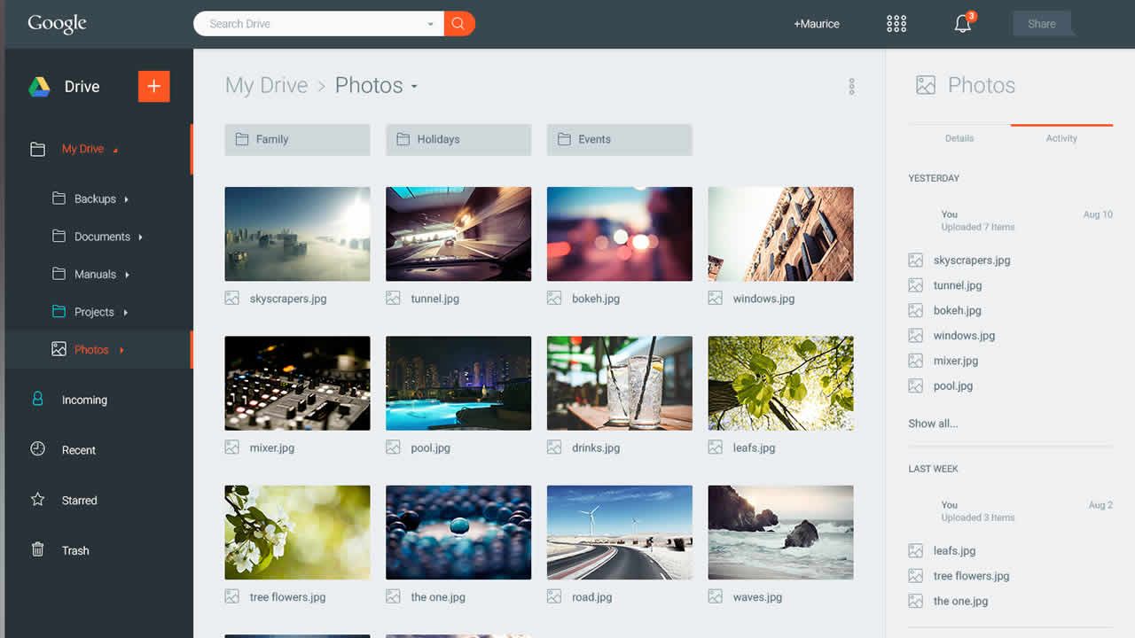Expand the Documents folder arrow
This screenshot has width=1135, height=638.
pos(141,237)
